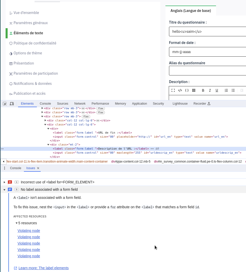Viewport: 246px width, 272px height.
Task: Click the 'Format de date' input field
Action: 207,52
